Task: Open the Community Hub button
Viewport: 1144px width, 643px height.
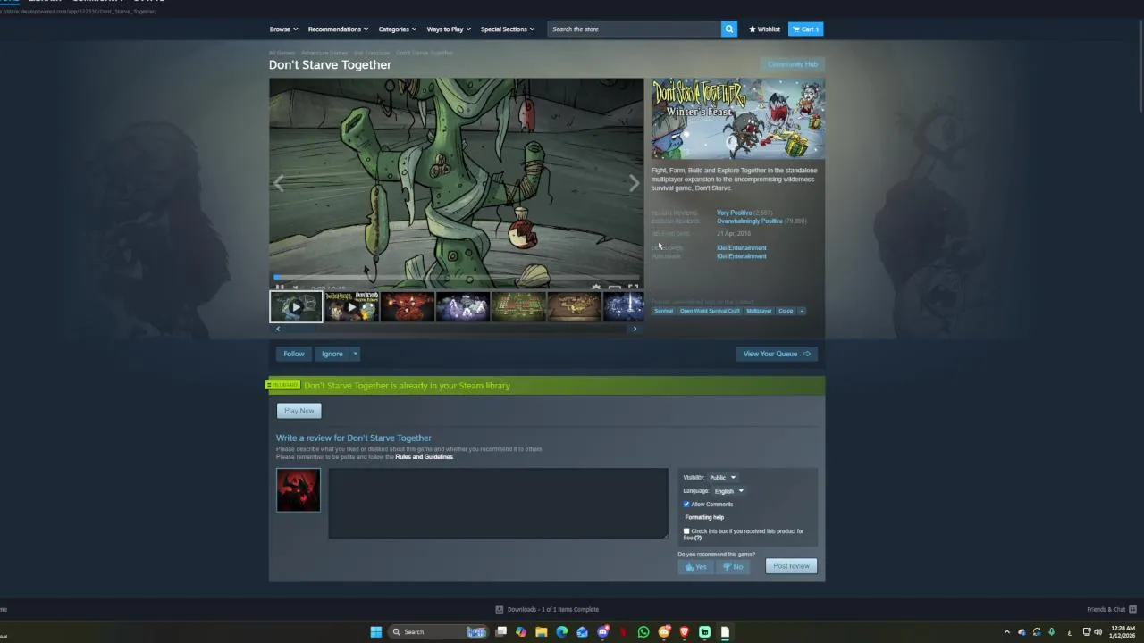Action: coord(792,64)
